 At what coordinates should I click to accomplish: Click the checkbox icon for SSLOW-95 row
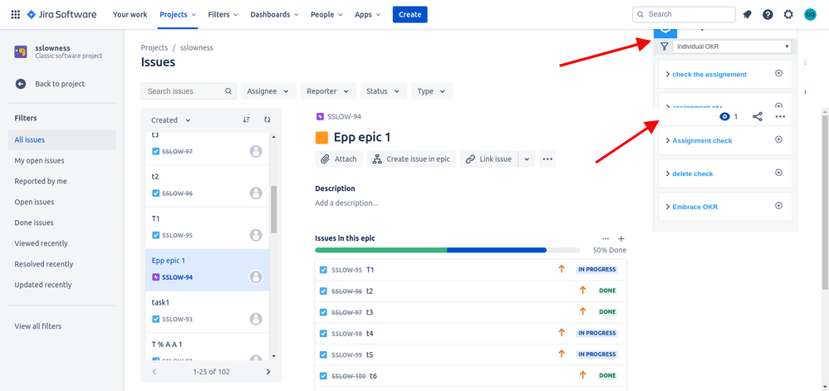coord(324,270)
